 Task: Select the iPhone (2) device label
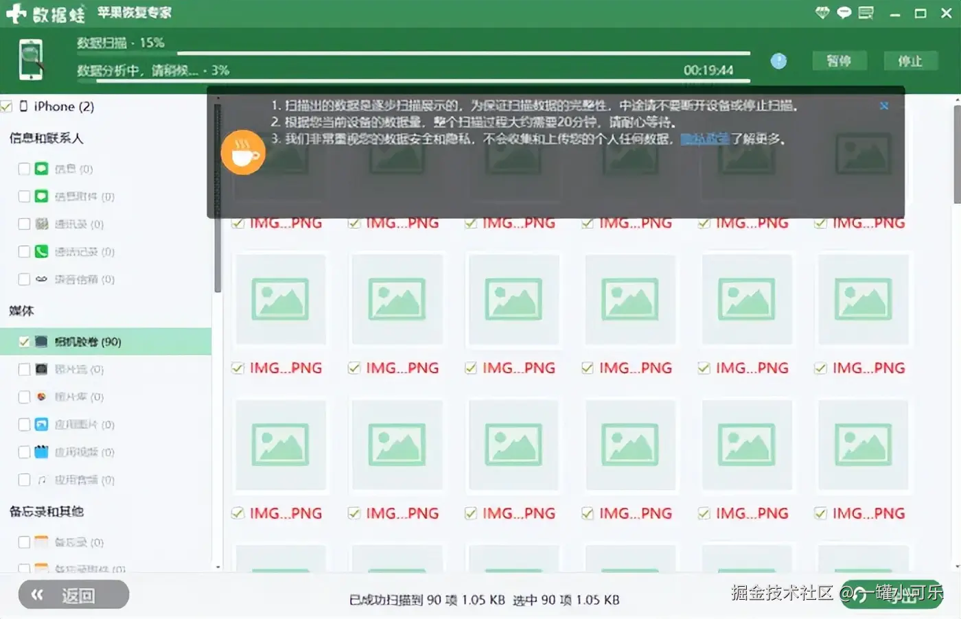click(x=64, y=106)
